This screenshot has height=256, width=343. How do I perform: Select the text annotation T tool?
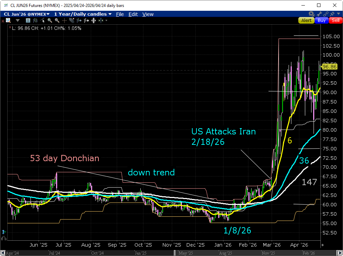(28, 20)
